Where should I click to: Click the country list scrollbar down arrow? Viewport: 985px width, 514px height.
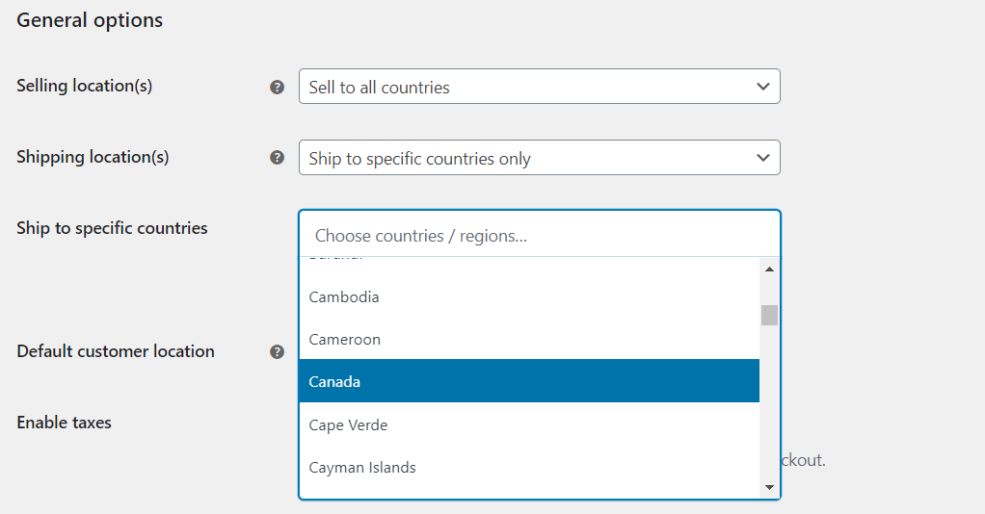click(x=769, y=488)
